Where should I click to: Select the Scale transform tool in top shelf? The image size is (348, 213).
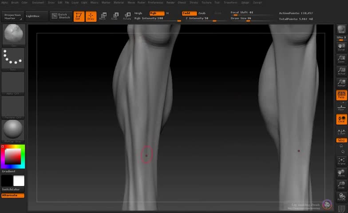(x=115, y=16)
